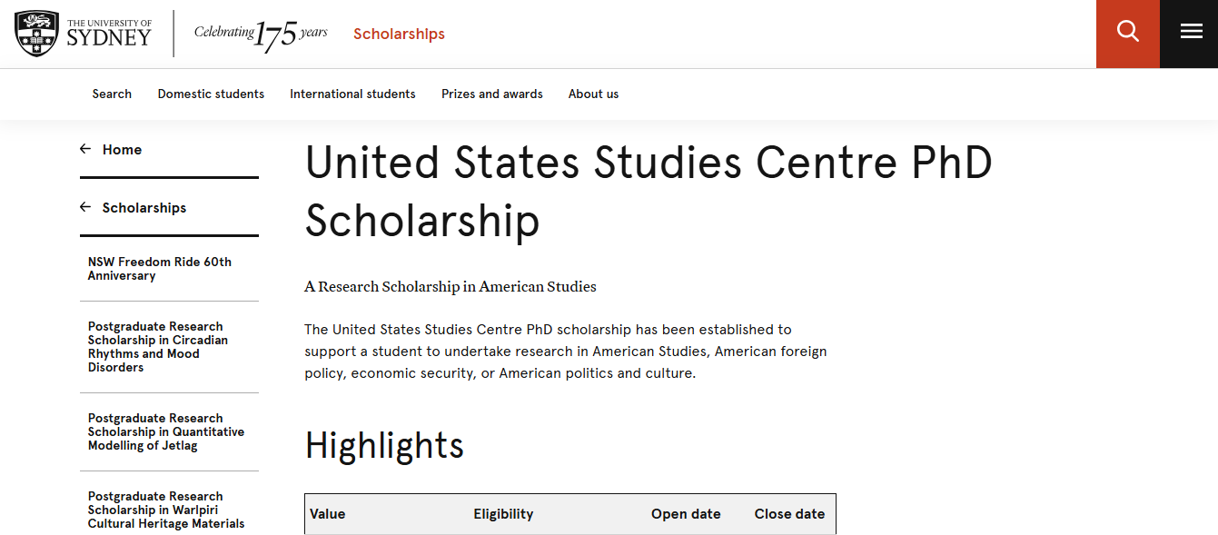Open the Domestic students menu

coord(211,94)
